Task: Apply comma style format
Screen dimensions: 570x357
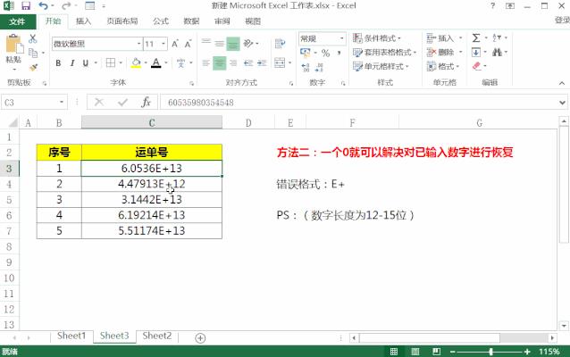Action: coord(339,53)
